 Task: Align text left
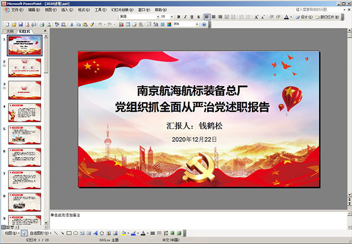click(207, 17)
